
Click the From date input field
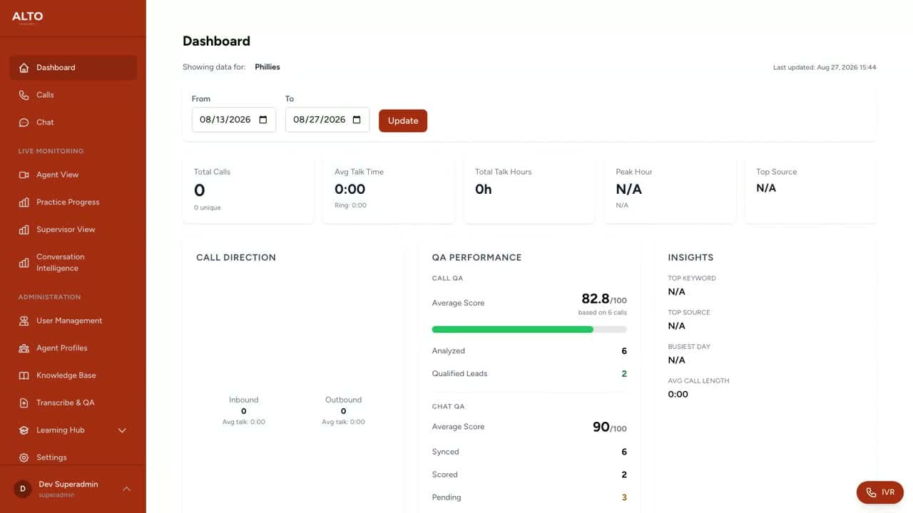coord(234,120)
